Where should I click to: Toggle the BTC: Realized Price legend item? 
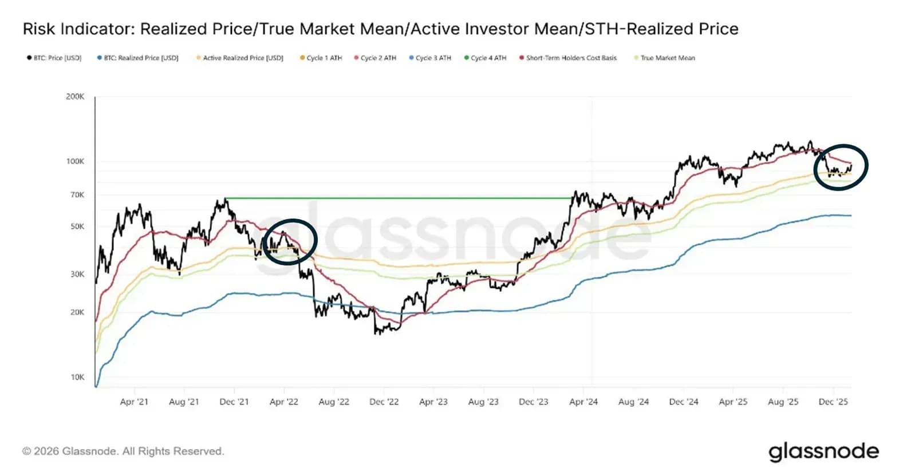point(137,58)
